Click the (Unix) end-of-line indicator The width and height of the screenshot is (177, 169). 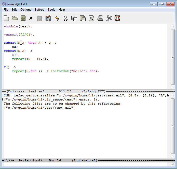click(12, 91)
